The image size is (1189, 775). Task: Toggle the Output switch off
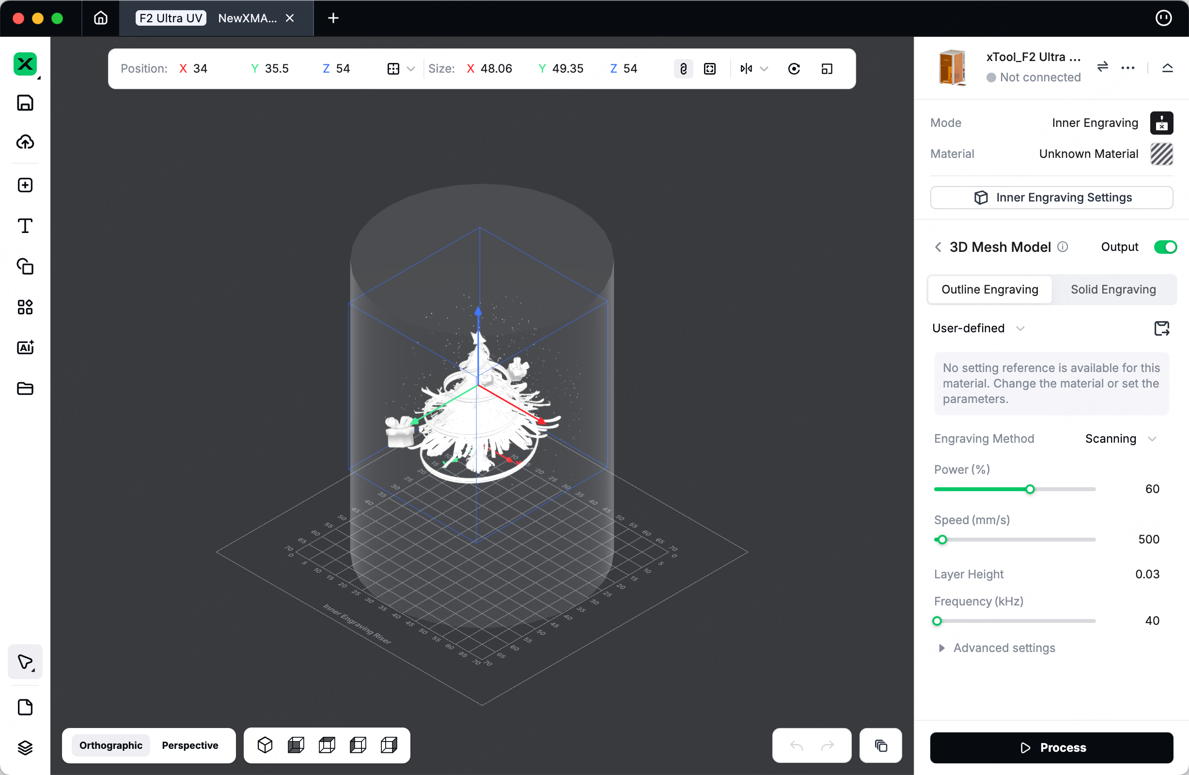tap(1165, 247)
